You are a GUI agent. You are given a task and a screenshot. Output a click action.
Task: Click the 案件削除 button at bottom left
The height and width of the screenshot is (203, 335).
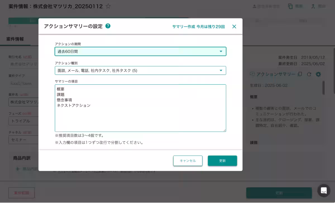coord(21,192)
